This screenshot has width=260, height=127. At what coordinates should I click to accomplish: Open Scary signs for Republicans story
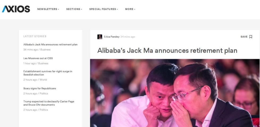40,88
